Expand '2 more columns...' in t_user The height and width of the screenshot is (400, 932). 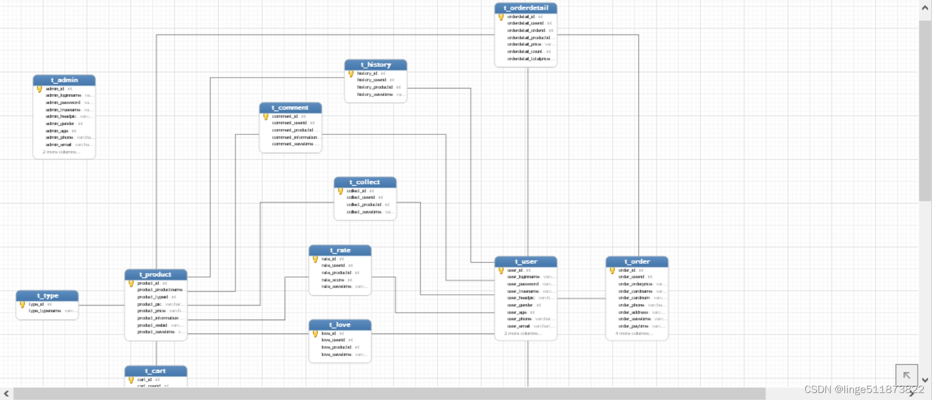pyautogui.click(x=523, y=333)
